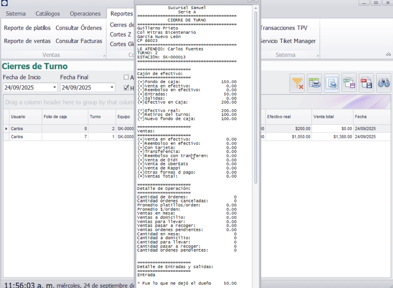Image resolution: width=393 pixels, height=288 pixels.
Task: Open print preview icon
Action: click(332, 83)
